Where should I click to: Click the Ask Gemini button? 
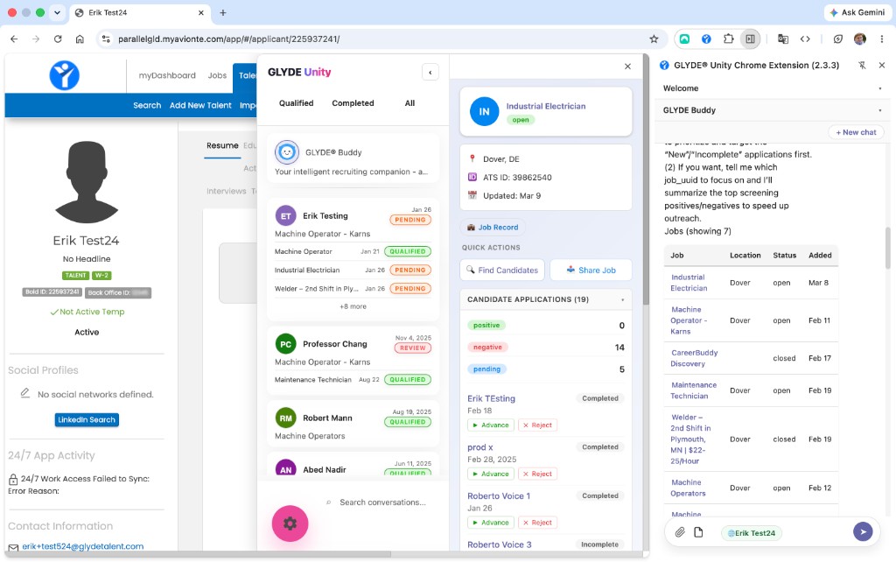[857, 12]
